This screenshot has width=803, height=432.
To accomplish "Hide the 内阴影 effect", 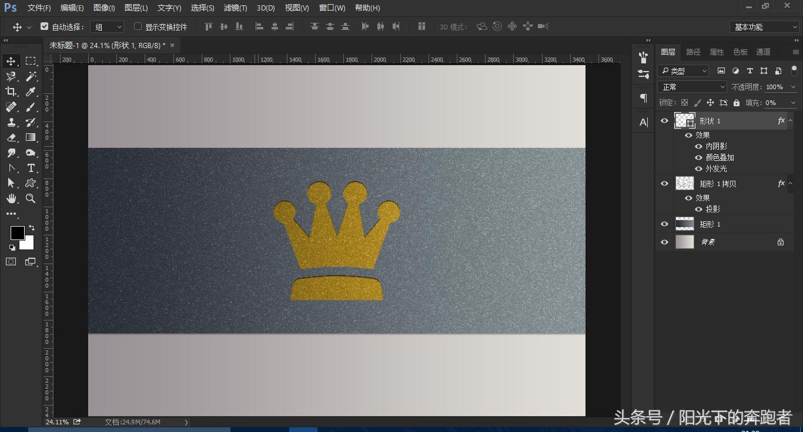I will (x=698, y=147).
